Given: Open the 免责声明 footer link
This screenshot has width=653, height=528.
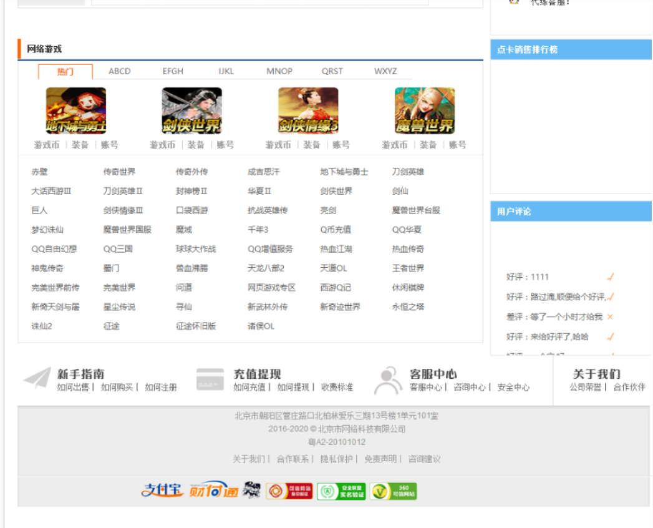Looking at the screenshot, I should click(x=380, y=459).
